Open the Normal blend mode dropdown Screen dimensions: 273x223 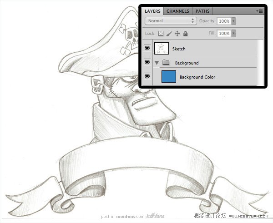(171, 21)
